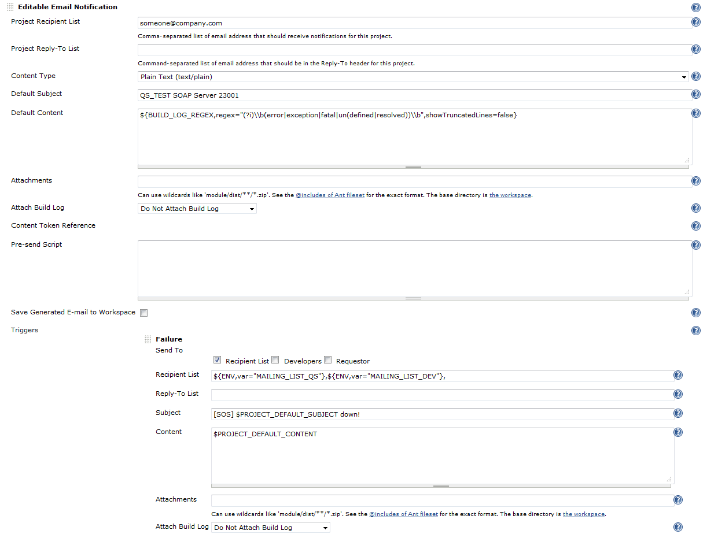Show help for Triggers section
This screenshot has width=707, height=538.
pos(696,331)
